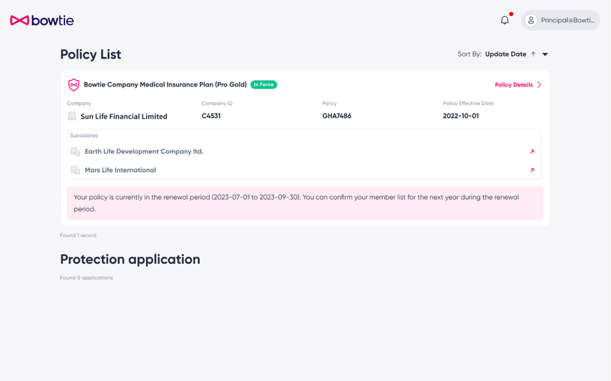Screen dimensions: 611x381
Task: Click the chevron next to Policy Details
Action: pyautogui.click(x=539, y=85)
